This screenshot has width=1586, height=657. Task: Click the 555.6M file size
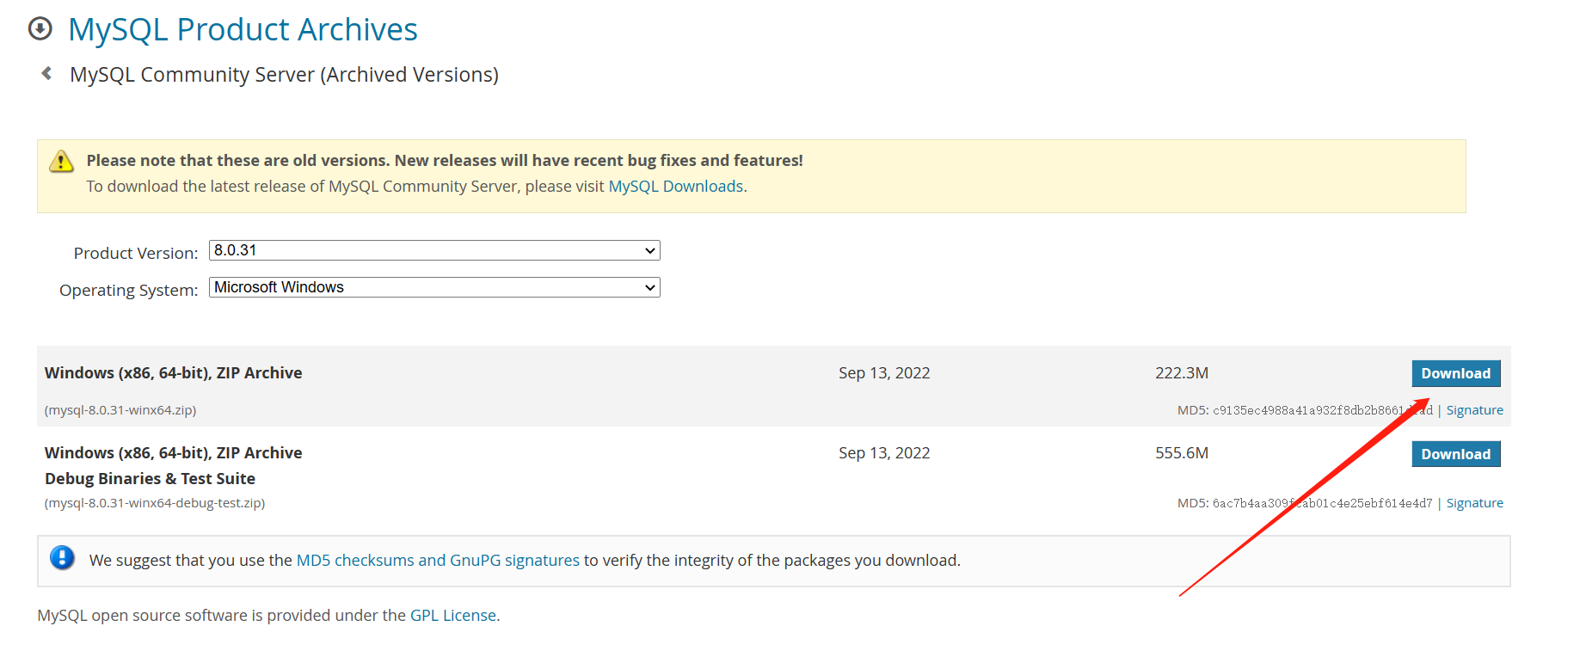[x=1182, y=452]
